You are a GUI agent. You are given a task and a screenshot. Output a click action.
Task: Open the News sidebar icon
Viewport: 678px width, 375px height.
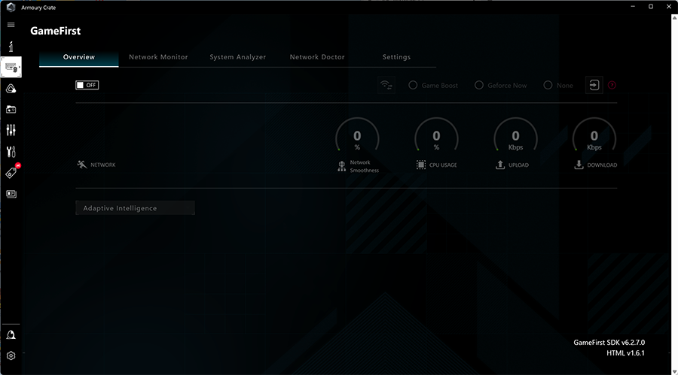coord(11,194)
